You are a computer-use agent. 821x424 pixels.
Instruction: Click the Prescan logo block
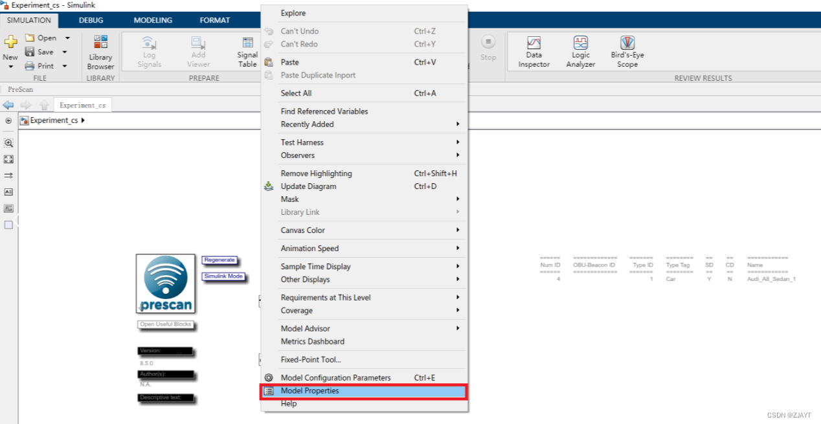click(x=166, y=284)
